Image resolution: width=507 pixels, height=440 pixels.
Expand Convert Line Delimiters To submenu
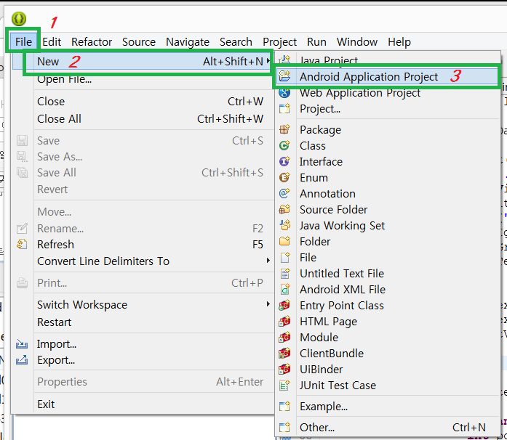pos(268,260)
